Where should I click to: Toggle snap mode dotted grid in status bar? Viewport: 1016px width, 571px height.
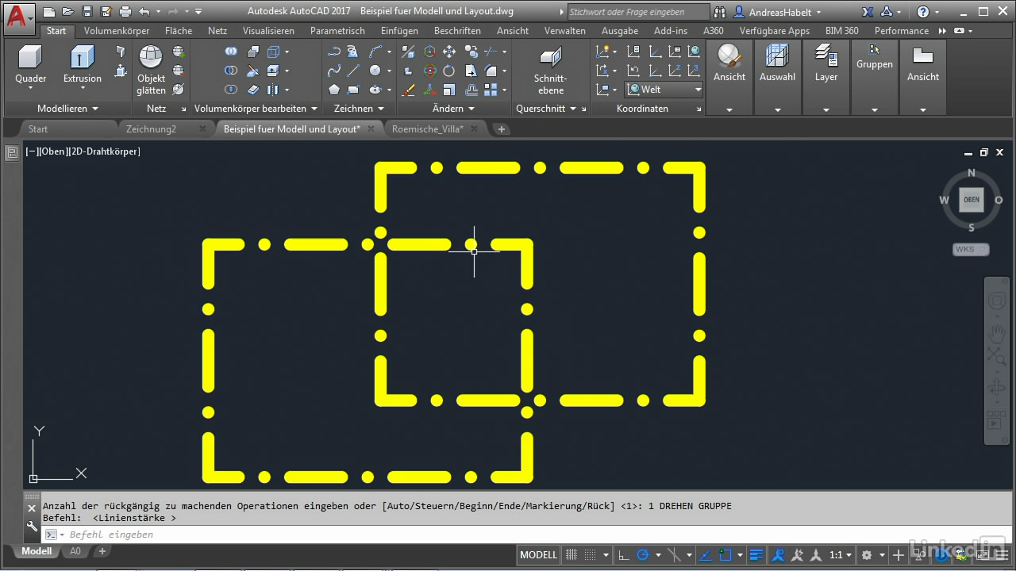coord(590,555)
